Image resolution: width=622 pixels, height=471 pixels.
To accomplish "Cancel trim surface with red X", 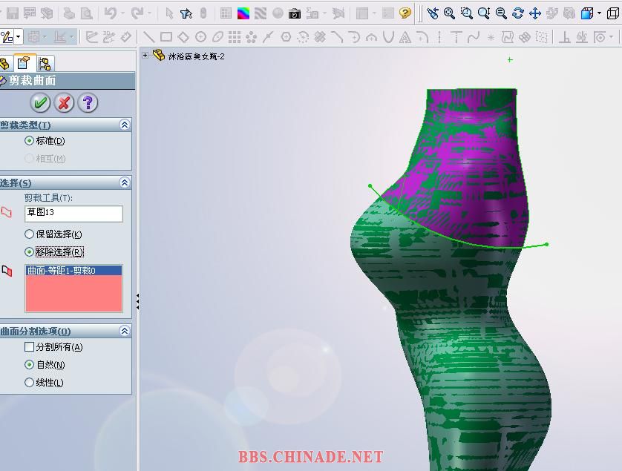I will tap(64, 103).
